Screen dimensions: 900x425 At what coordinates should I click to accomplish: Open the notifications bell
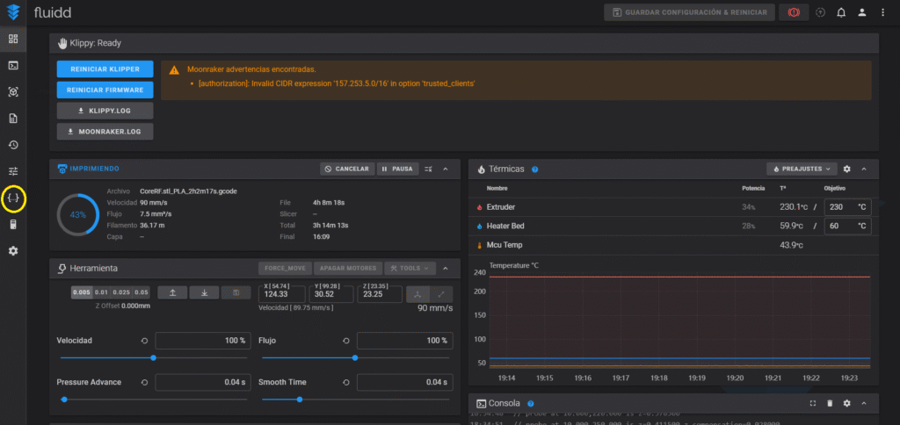pyautogui.click(x=841, y=12)
